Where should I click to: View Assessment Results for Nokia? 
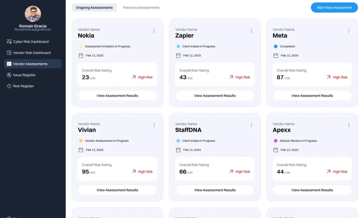[x=117, y=96]
